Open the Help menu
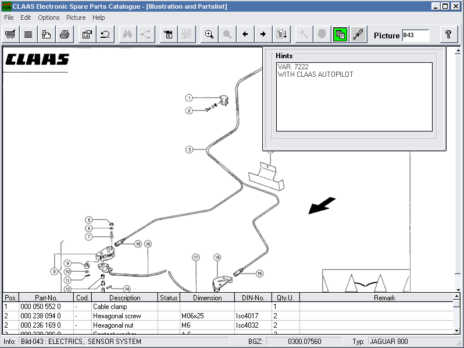 click(98, 17)
